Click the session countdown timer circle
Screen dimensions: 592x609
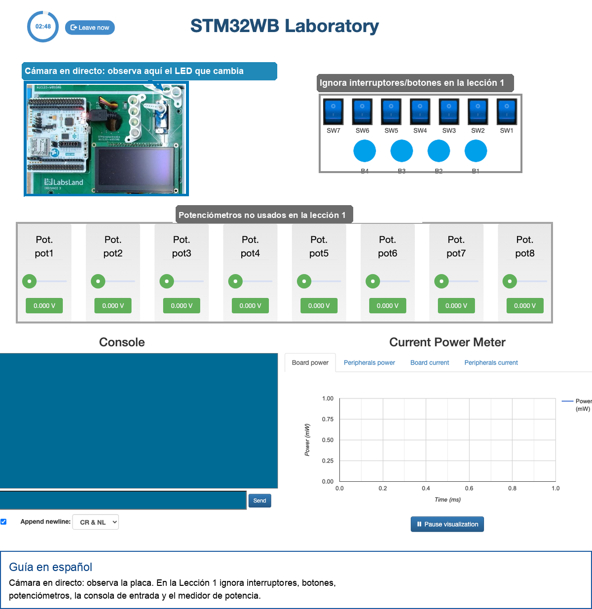[43, 27]
